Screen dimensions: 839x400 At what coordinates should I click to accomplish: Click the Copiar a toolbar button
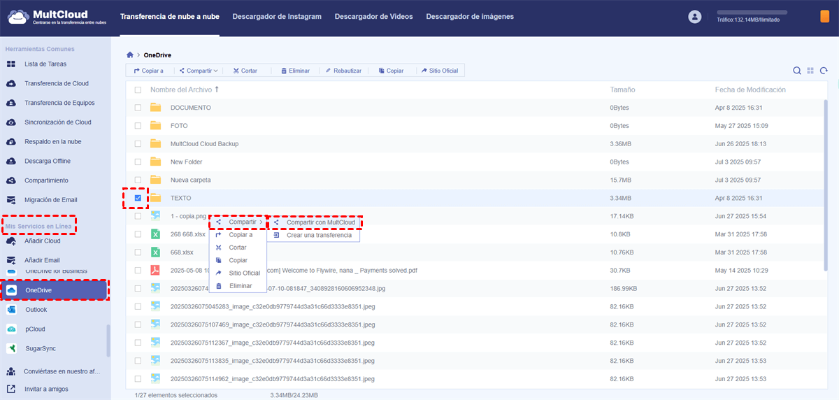(x=148, y=71)
